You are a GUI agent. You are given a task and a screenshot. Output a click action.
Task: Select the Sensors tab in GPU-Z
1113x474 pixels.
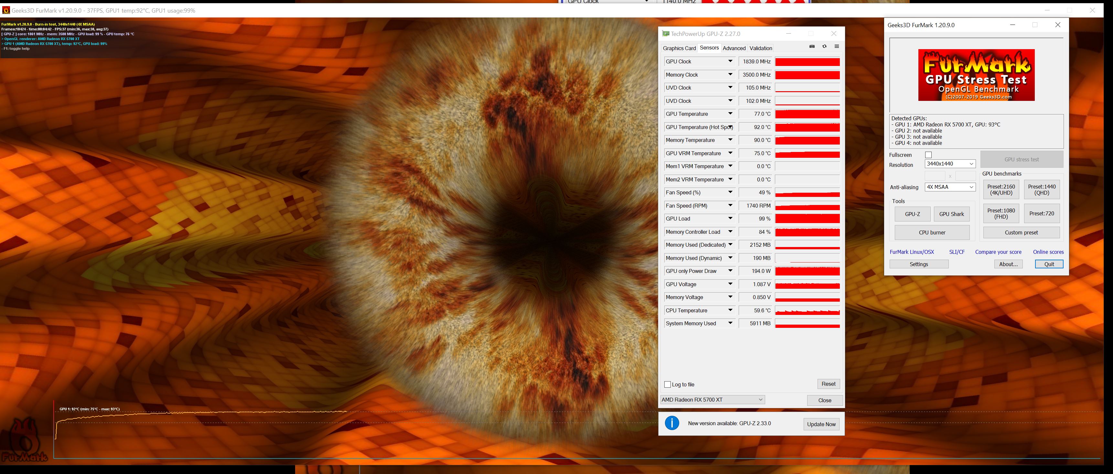[709, 48]
